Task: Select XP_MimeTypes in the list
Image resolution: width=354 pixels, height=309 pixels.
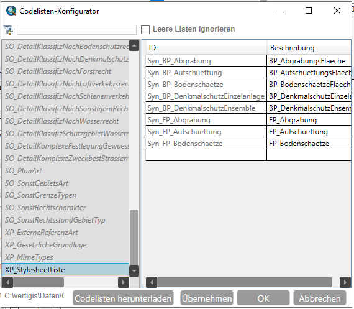Action: (65, 257)
